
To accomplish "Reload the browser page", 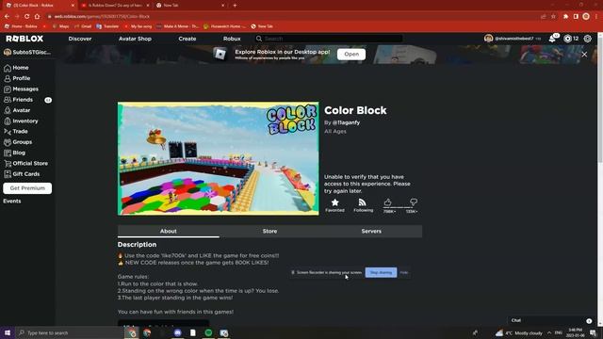I will [x=27, y=17].
